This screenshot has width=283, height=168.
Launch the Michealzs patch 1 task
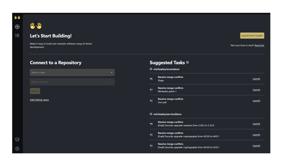click(256, 90)
